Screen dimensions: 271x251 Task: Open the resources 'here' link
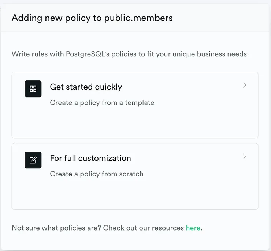point(193,228)
